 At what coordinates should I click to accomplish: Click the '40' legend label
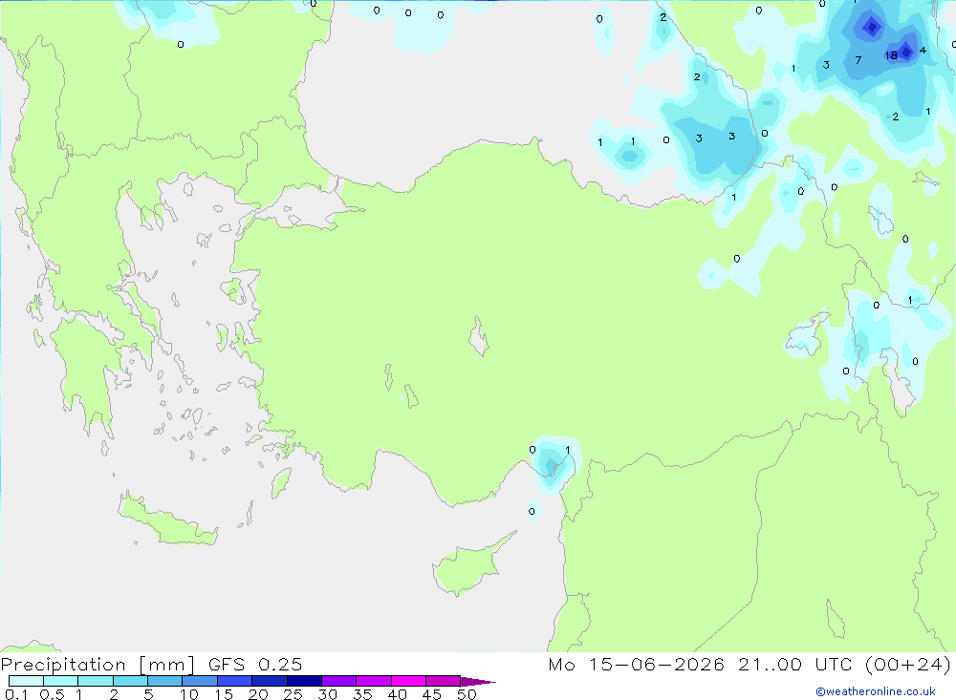click(397, 694)
